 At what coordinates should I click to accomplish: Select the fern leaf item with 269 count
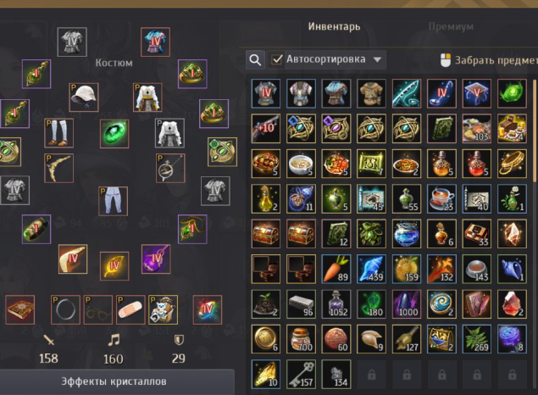click(x=477, y=339)
